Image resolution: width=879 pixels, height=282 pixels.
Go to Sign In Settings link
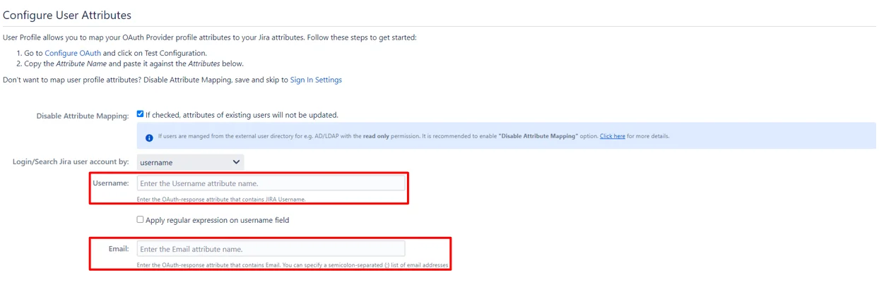point(316,80)
